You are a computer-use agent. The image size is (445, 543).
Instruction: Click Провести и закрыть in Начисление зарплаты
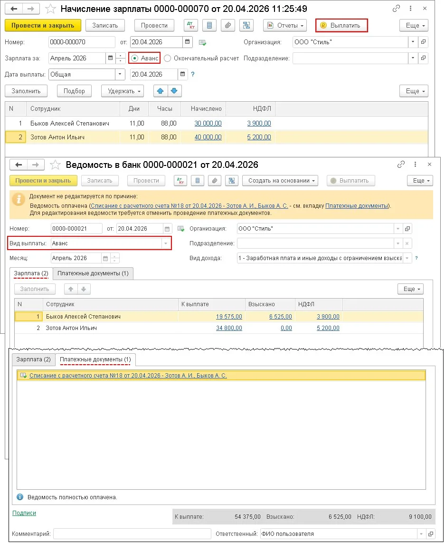(43, 25)
